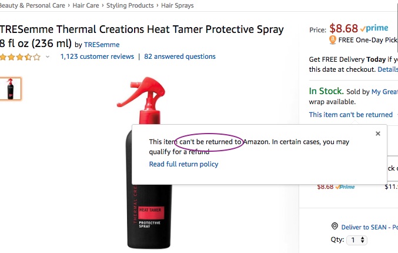Screen dimensions: 398x253
Task: Open the Read full return policy link
Action: 183,164
